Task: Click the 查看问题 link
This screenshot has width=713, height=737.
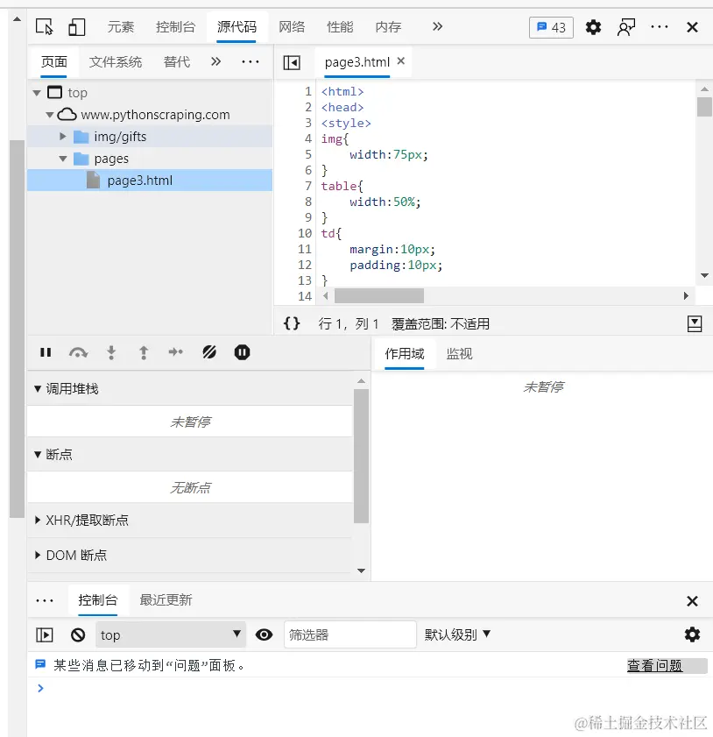Action: pos(654,665)
